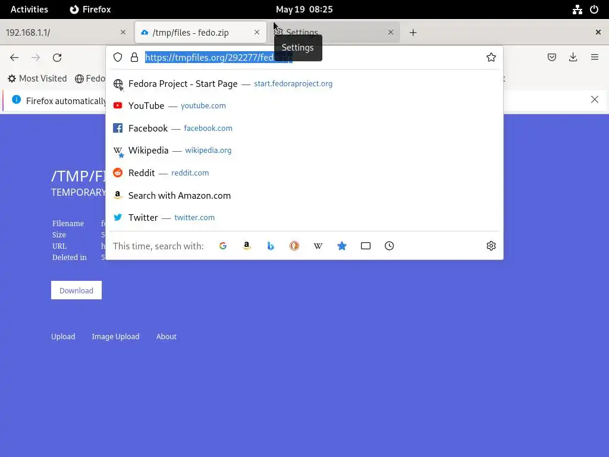Open search settings gear in dropdown
Viewport: 609px width, 457px height.
(x=491, y=246)
